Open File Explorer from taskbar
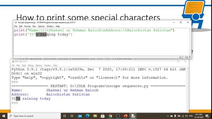 (95, 116)
